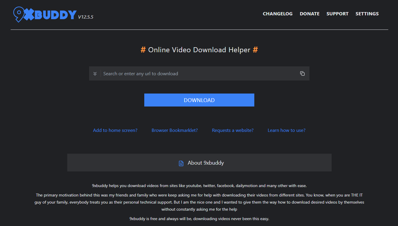
Task: Click the version label V12.5.5
Action: [x=86, y=17]
